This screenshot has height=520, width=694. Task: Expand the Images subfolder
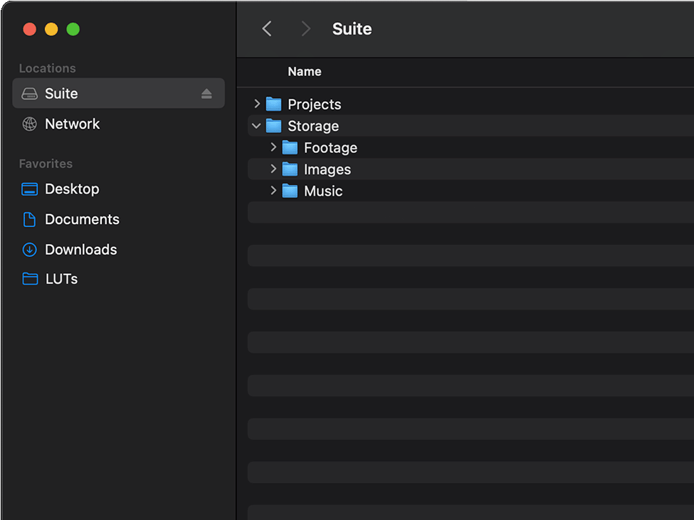[x=273, y=169]
